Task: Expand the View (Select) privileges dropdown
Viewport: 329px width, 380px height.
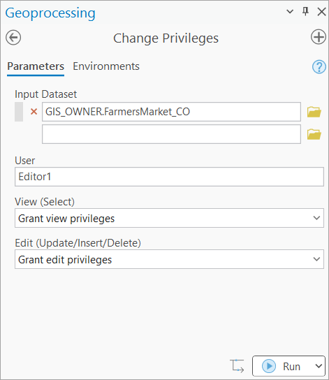Action: pyautogui.click(x=316, y=218)
